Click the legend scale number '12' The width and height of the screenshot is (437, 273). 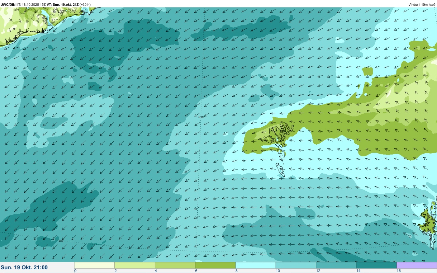tap(318, 271)
